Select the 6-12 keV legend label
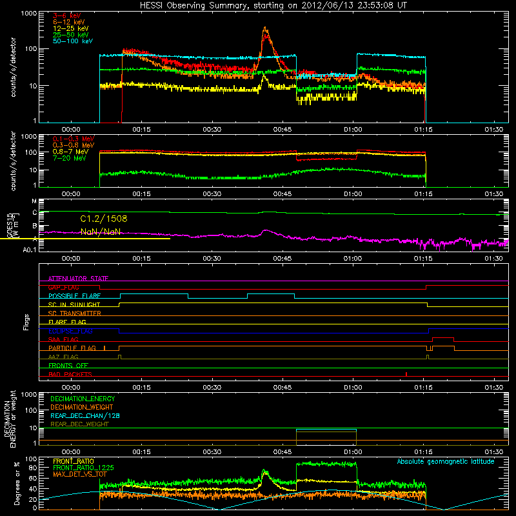The width and height of the screenshot is (516, 516). [x=69, y=22]
